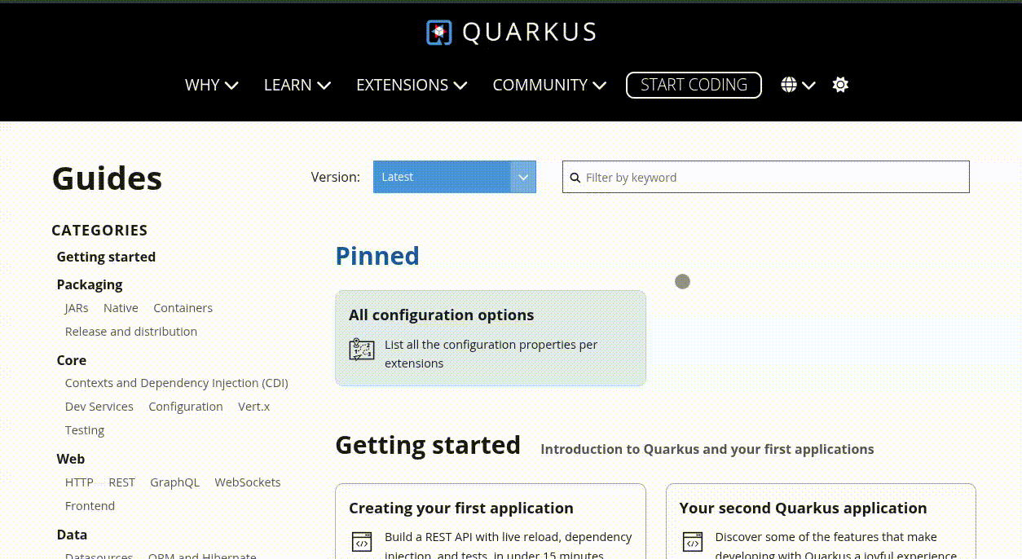
Task: Click the Your second Quarkus application code icon
Action: (x=693, y=542)
